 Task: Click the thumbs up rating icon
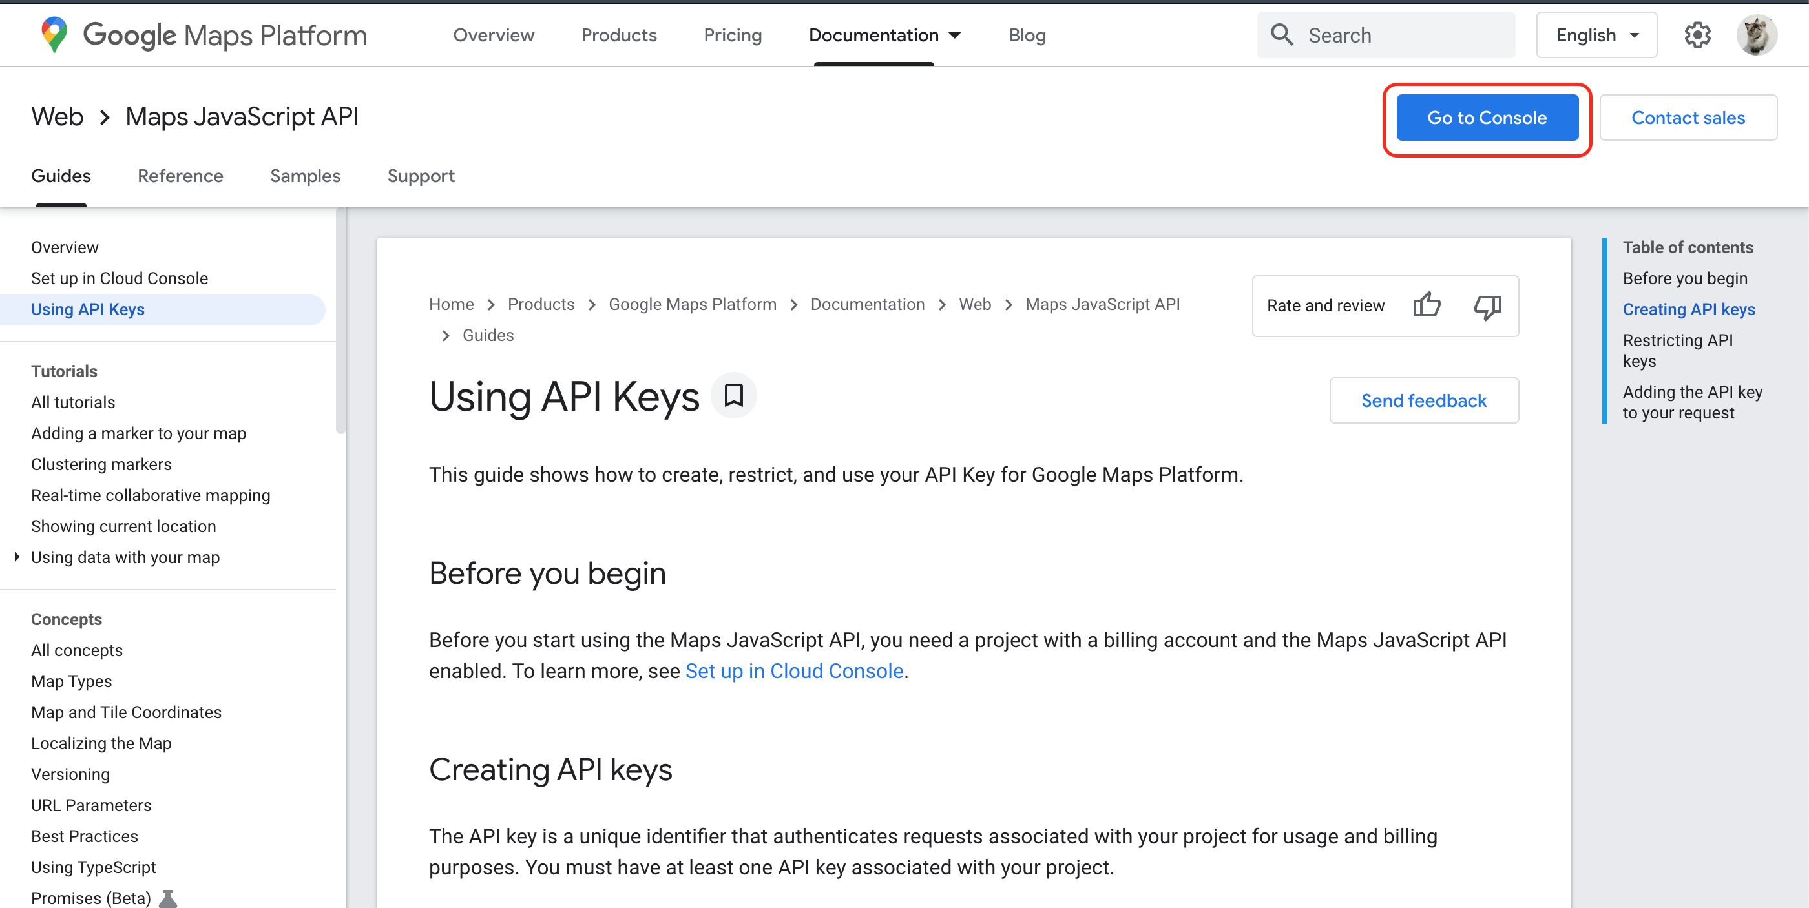(x=1427, y=305)
